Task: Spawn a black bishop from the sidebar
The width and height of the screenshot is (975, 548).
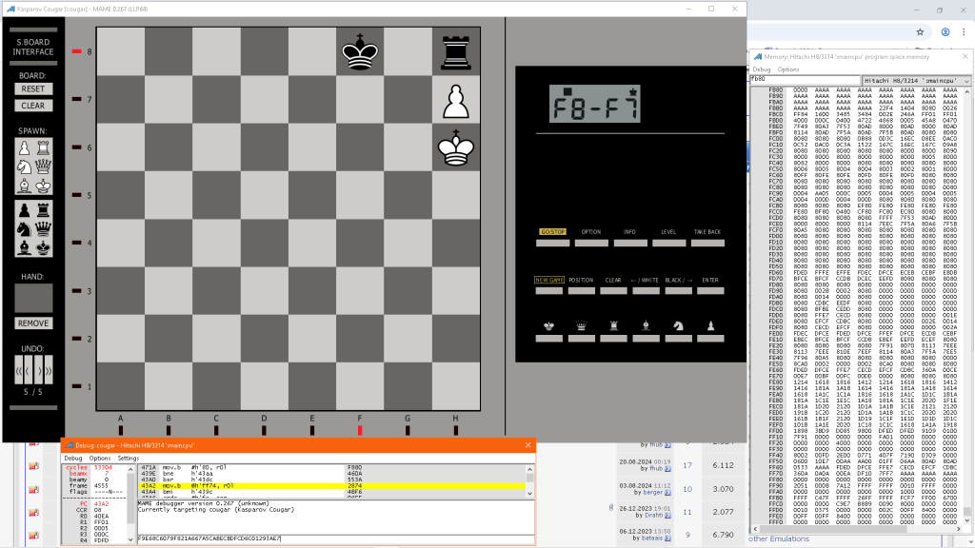Action: (x=24, y=247)
